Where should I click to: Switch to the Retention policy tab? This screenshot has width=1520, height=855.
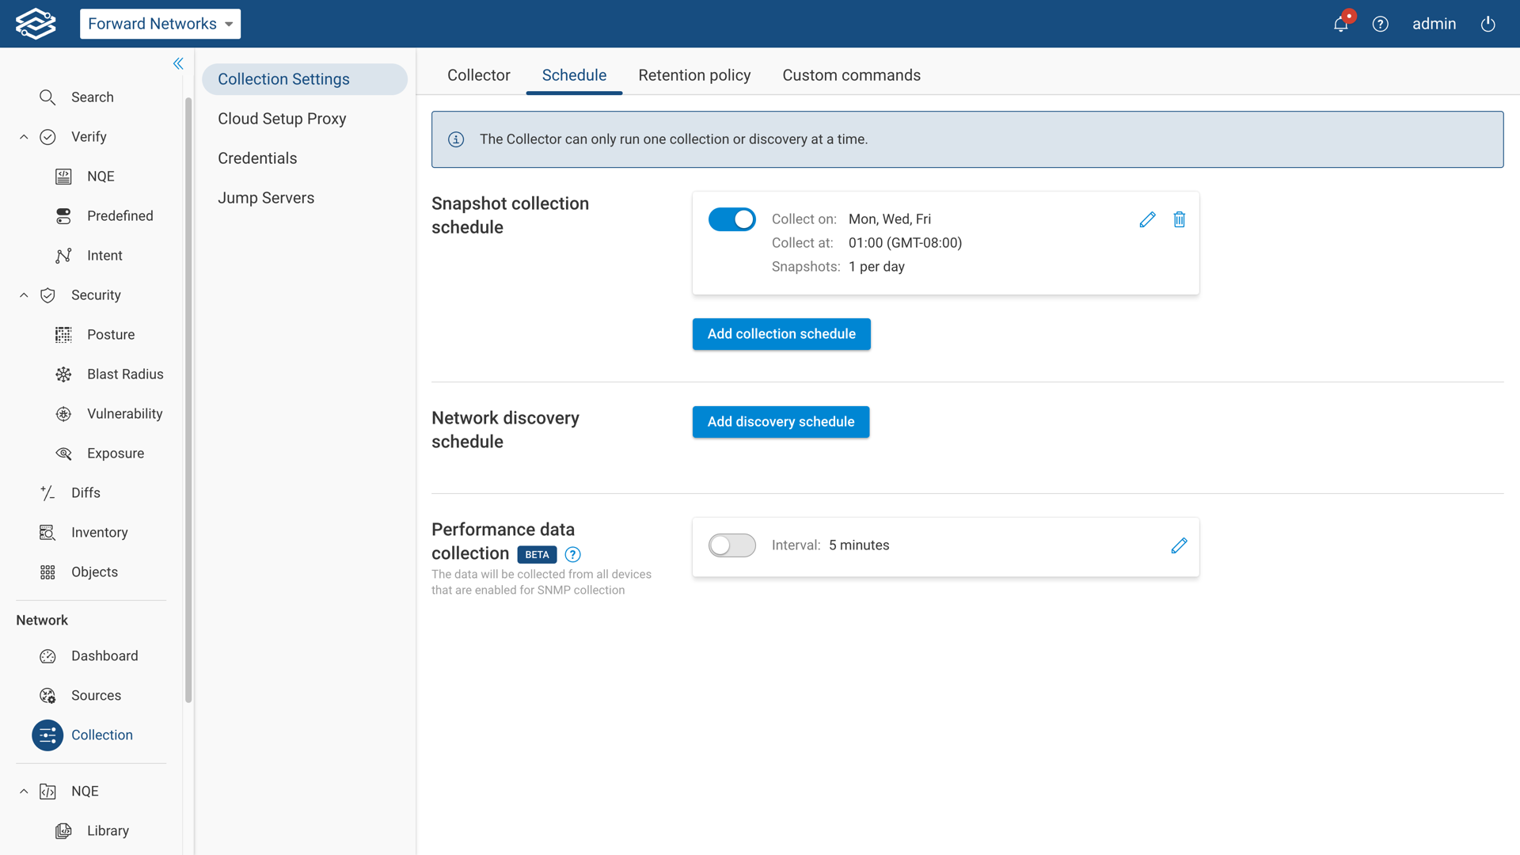[694, 75]
